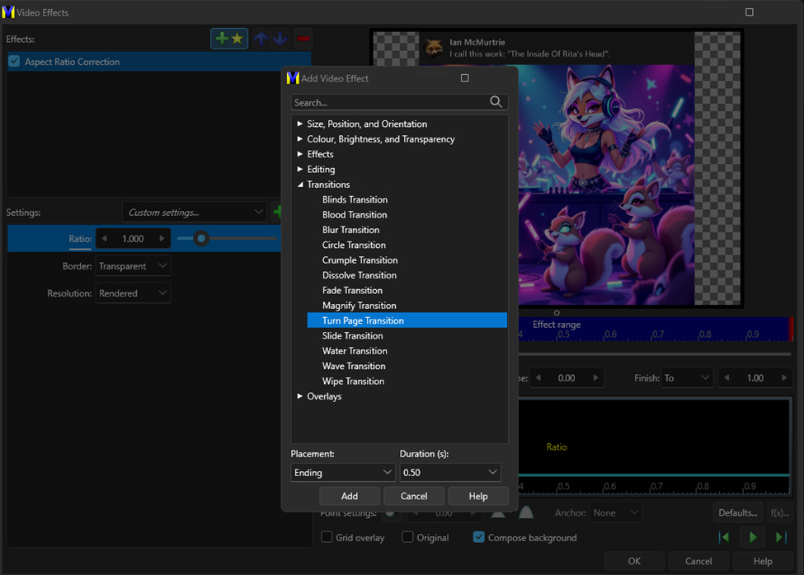
Task: Uncheck the Aspect Ratio Correction effect checkbox
Action: coord(14,62)
